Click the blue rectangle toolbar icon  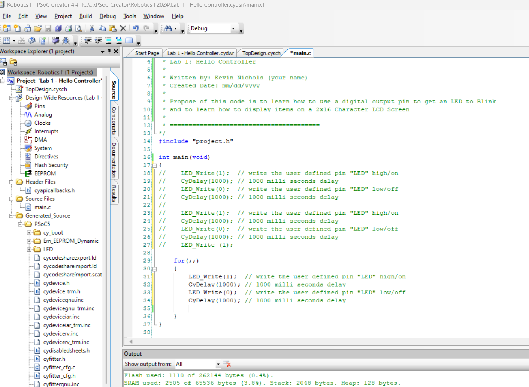129,40
